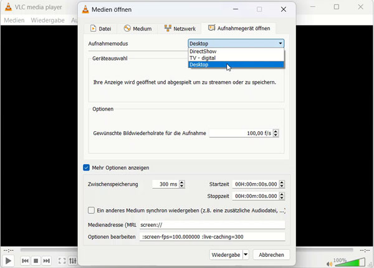Screen dimensions: 374x268
Task: Increase the Startzeit value
Action: pyautogui.click(x=282, y=182)
